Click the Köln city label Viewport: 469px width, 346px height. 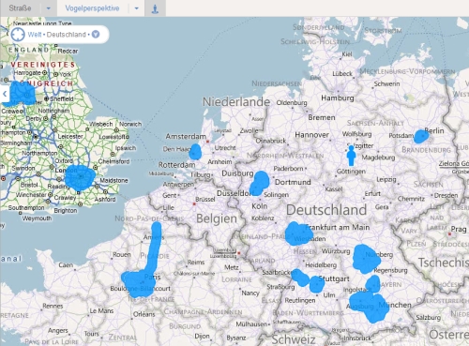pyautogui.click(x=260, y=206)
